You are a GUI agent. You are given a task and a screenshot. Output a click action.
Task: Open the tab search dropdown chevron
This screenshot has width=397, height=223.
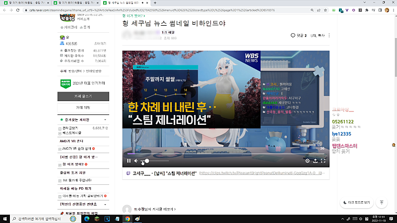tap(364, 2)
